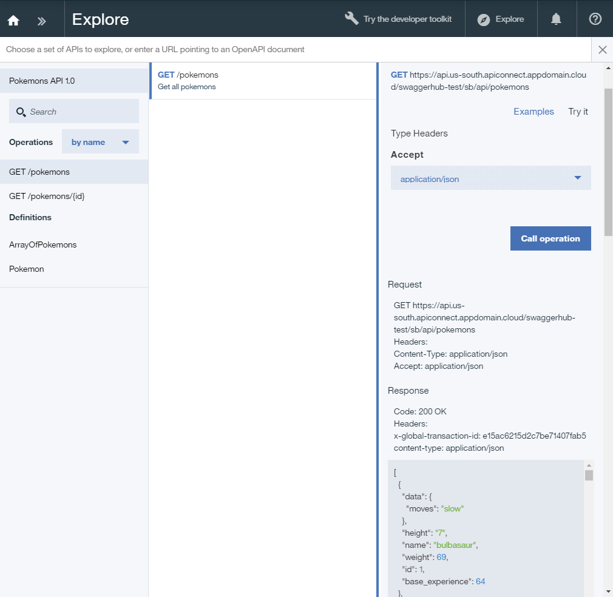613x597 pixels.
Task: Open Explore via the compass icon
Action: point(483,19)
